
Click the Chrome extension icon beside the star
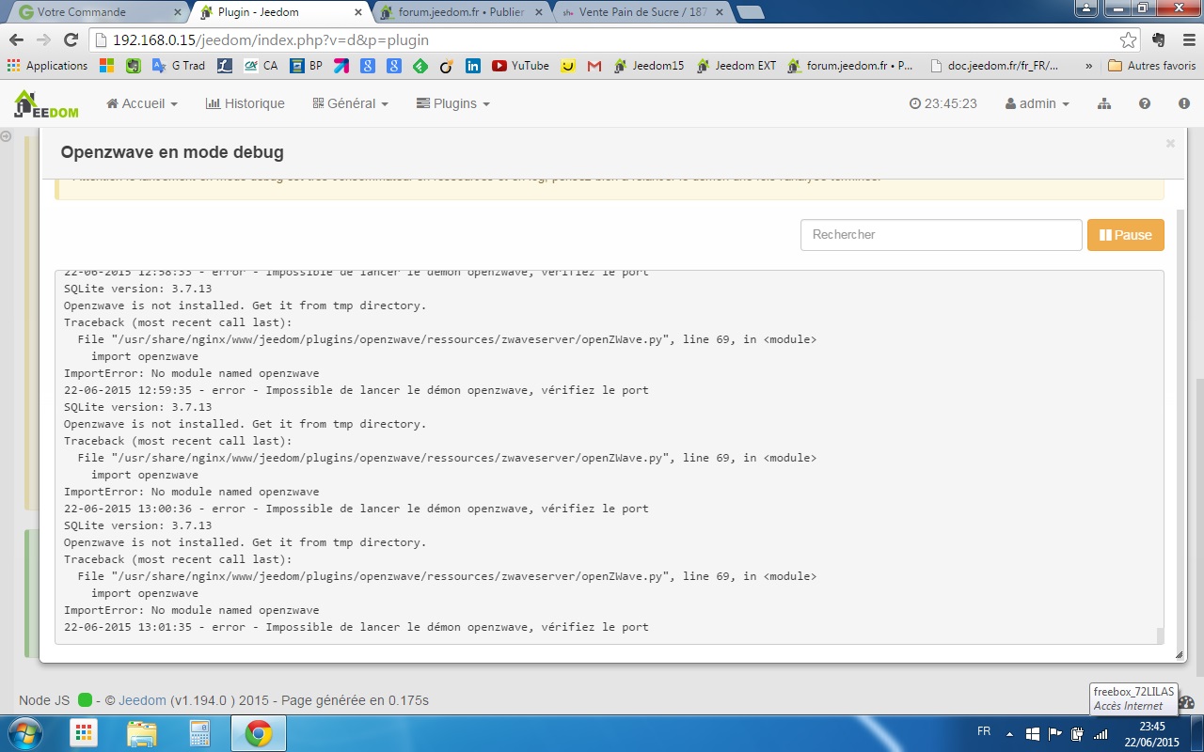[1158, 40]
